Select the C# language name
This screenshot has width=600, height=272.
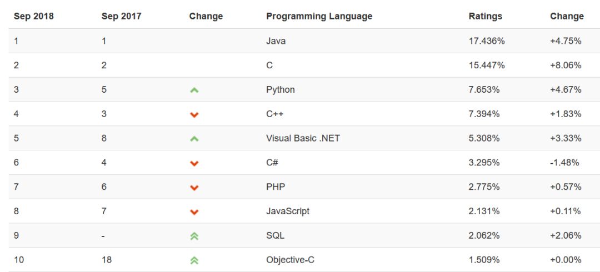272,163
